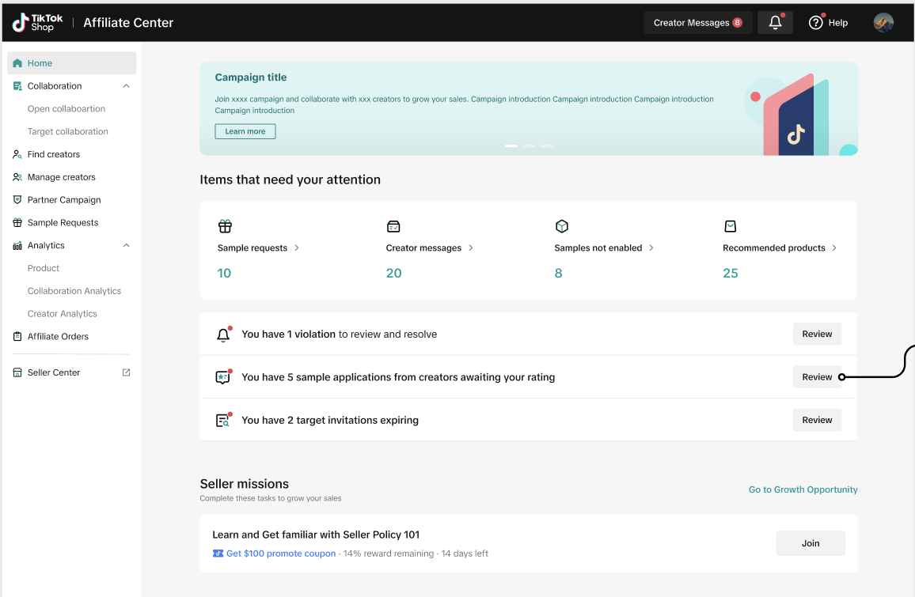915x597 pixels.
Task: Select the second banner carousel indicator
Action: 529,146
